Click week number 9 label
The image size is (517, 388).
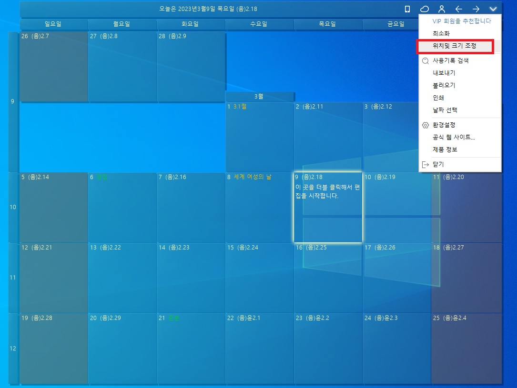coord(12,101)
